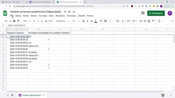
Task: Format as percent
Action: point(38,21)
